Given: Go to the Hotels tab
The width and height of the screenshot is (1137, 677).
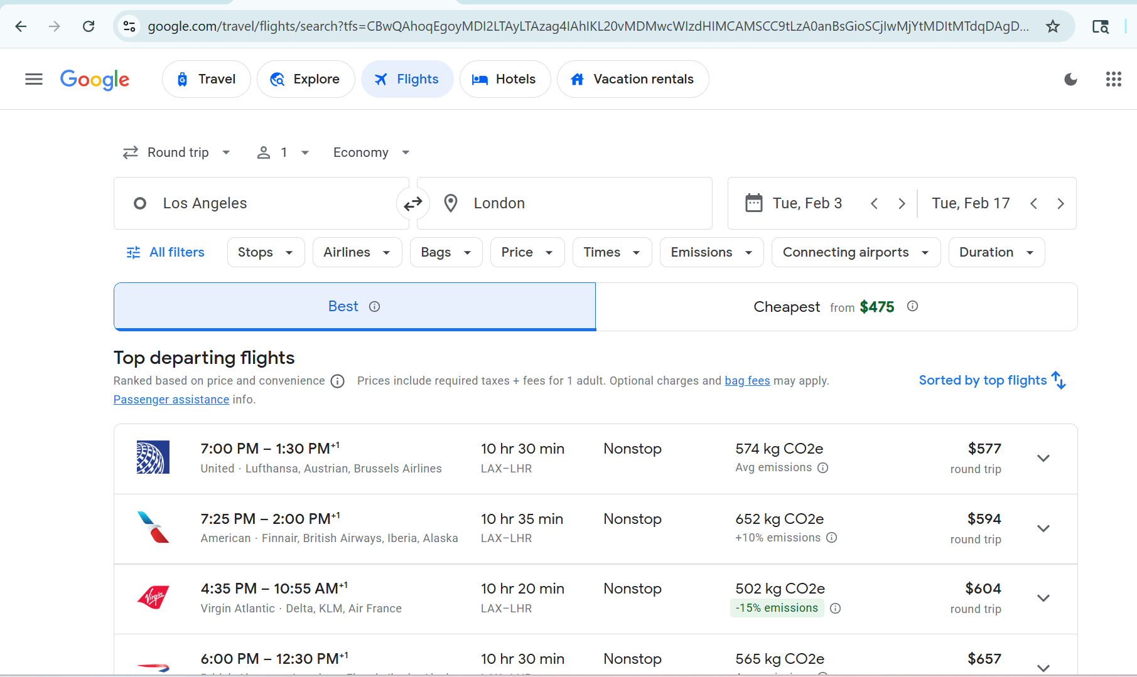Looking at the screenshot, I should (x=505, y=79).
